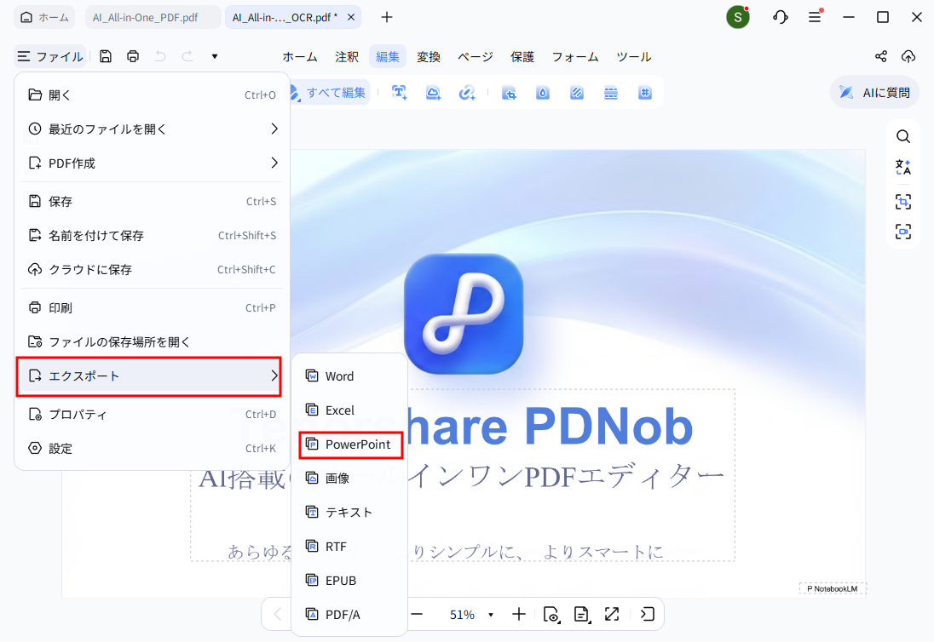Export to RTF format
Screen dimensions: 934x642
click(349, 546)
